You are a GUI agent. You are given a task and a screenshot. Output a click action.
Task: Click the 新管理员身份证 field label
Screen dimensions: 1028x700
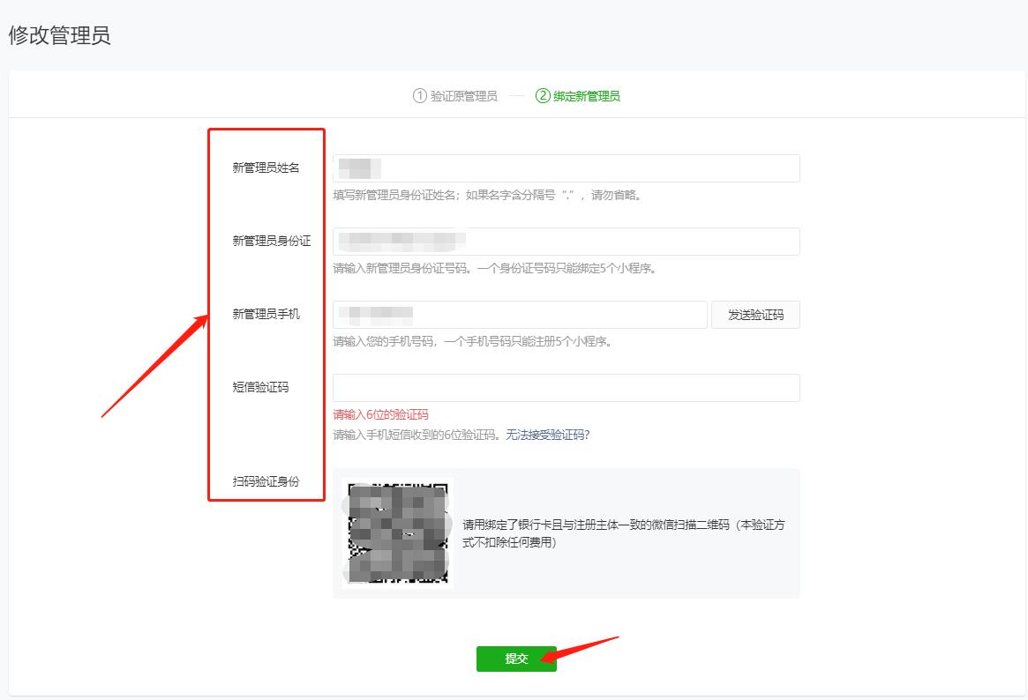point(265,241)
